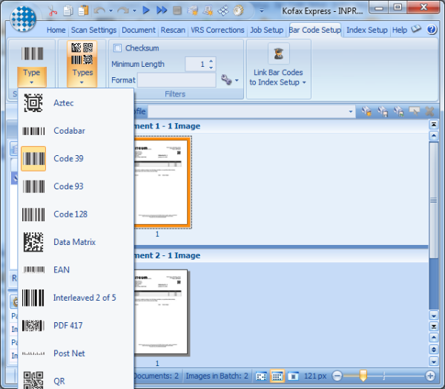Open the Job Setup tab
Viewport: 445px width, 389px height.
266,30
